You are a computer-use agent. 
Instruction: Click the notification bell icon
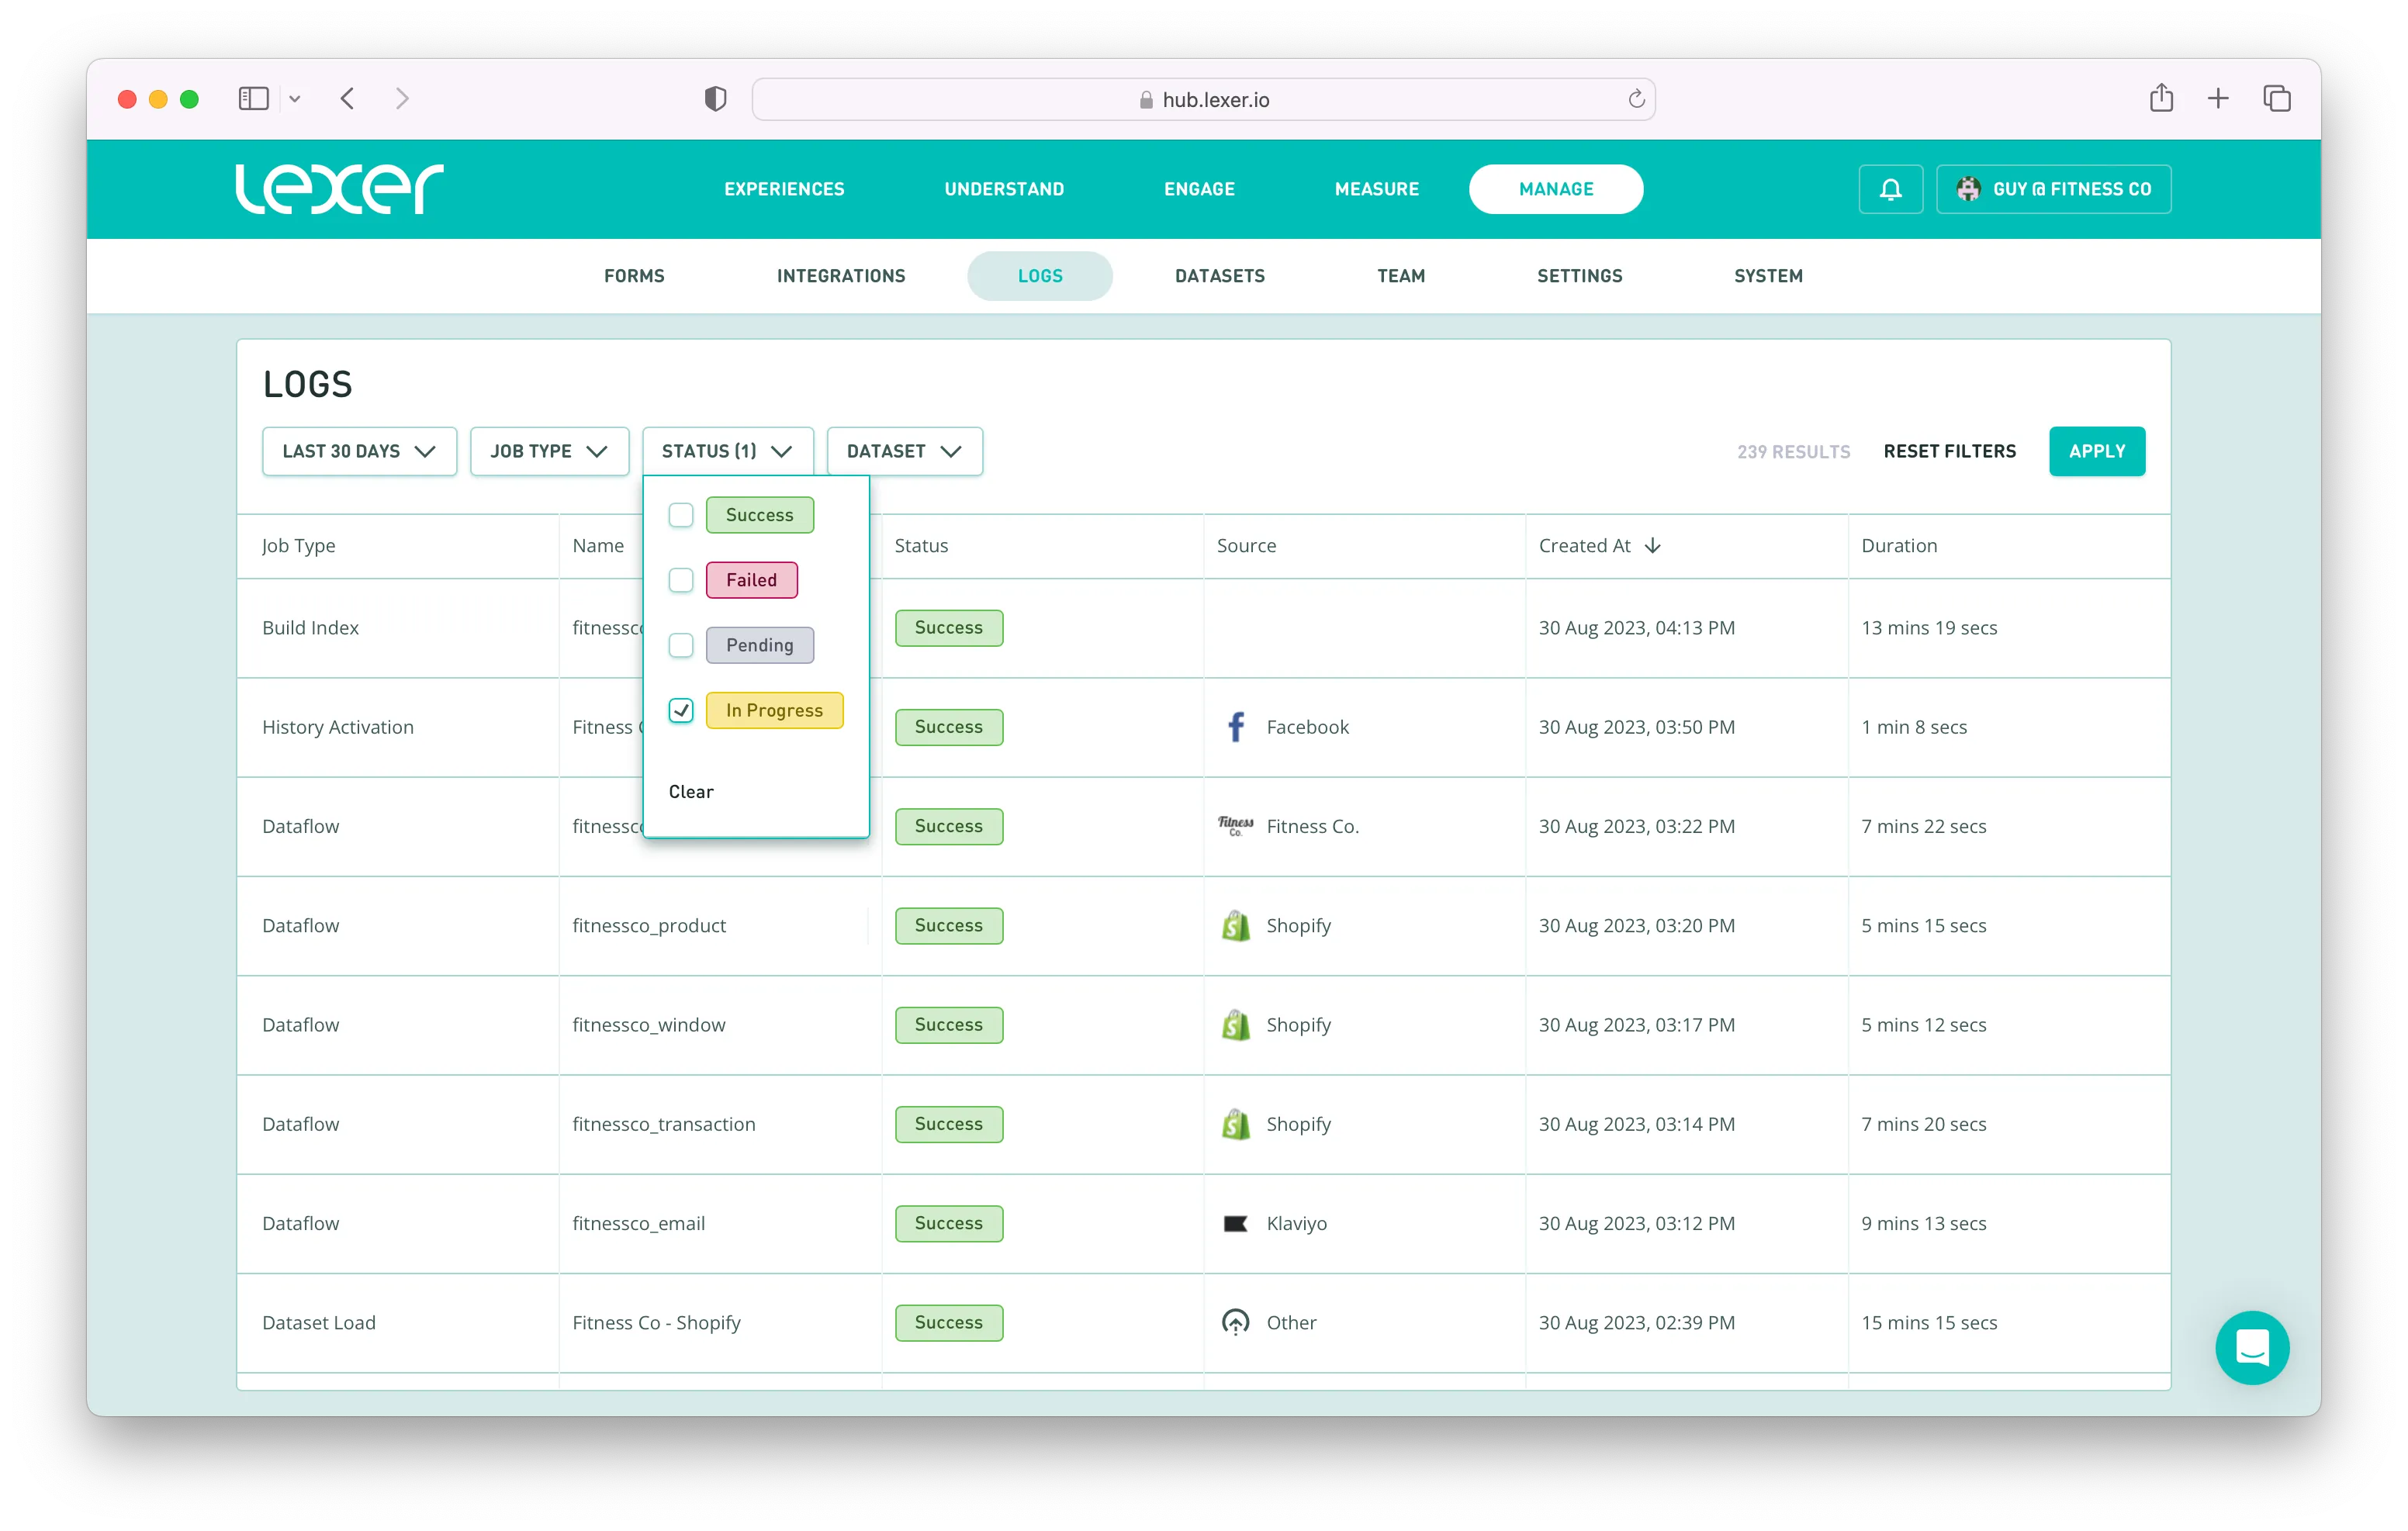coord(1890,189)
